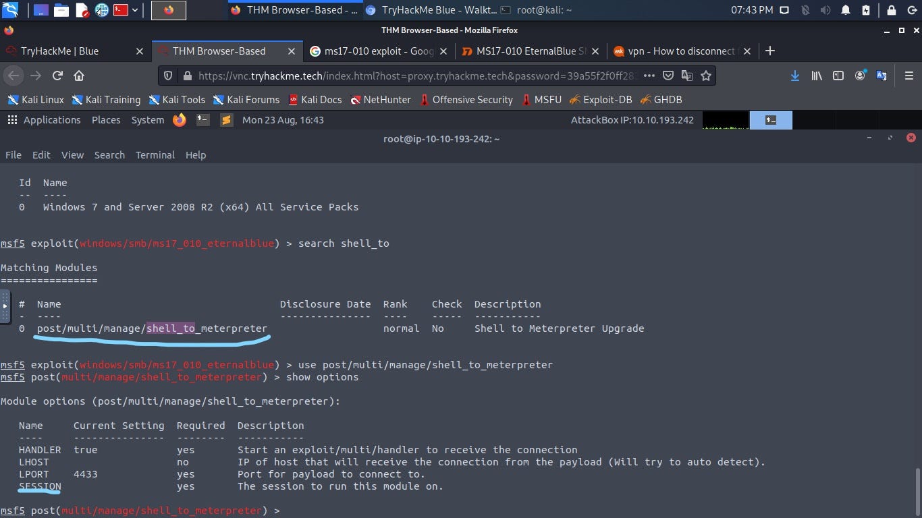Toggle the disabled Bluetooth tray icon

click(x=805, y=10)
